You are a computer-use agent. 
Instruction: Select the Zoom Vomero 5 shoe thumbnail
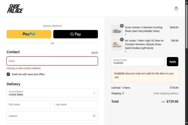117,31
